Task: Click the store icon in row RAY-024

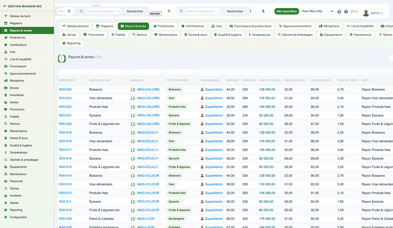Action: pyautogui.click(x=133, y=90)
